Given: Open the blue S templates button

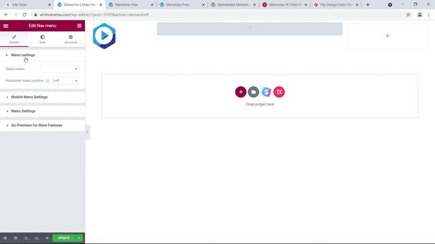Looking at the screenshot, I should tap(266, 92).
